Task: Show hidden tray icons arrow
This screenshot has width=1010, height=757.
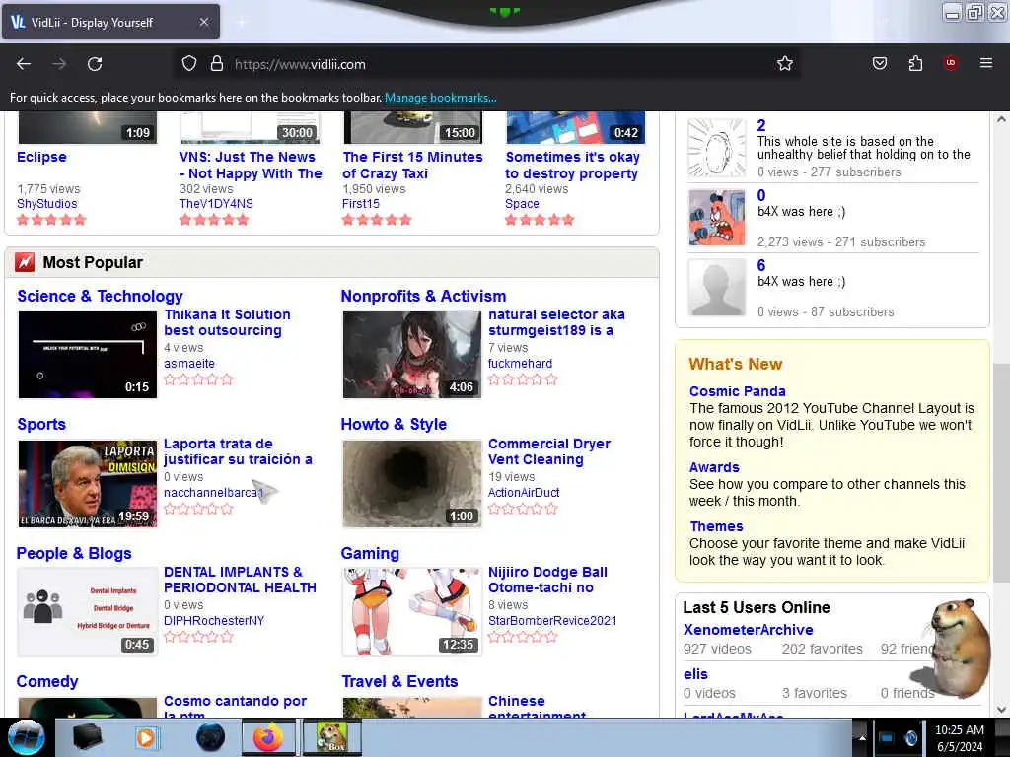Action: [862, 737]
